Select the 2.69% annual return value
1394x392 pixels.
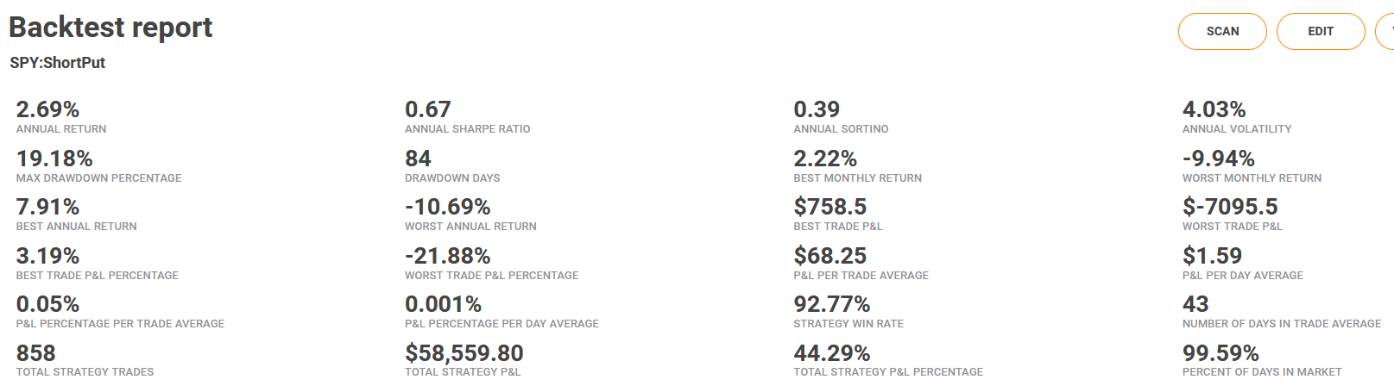[x=47, y=109]
